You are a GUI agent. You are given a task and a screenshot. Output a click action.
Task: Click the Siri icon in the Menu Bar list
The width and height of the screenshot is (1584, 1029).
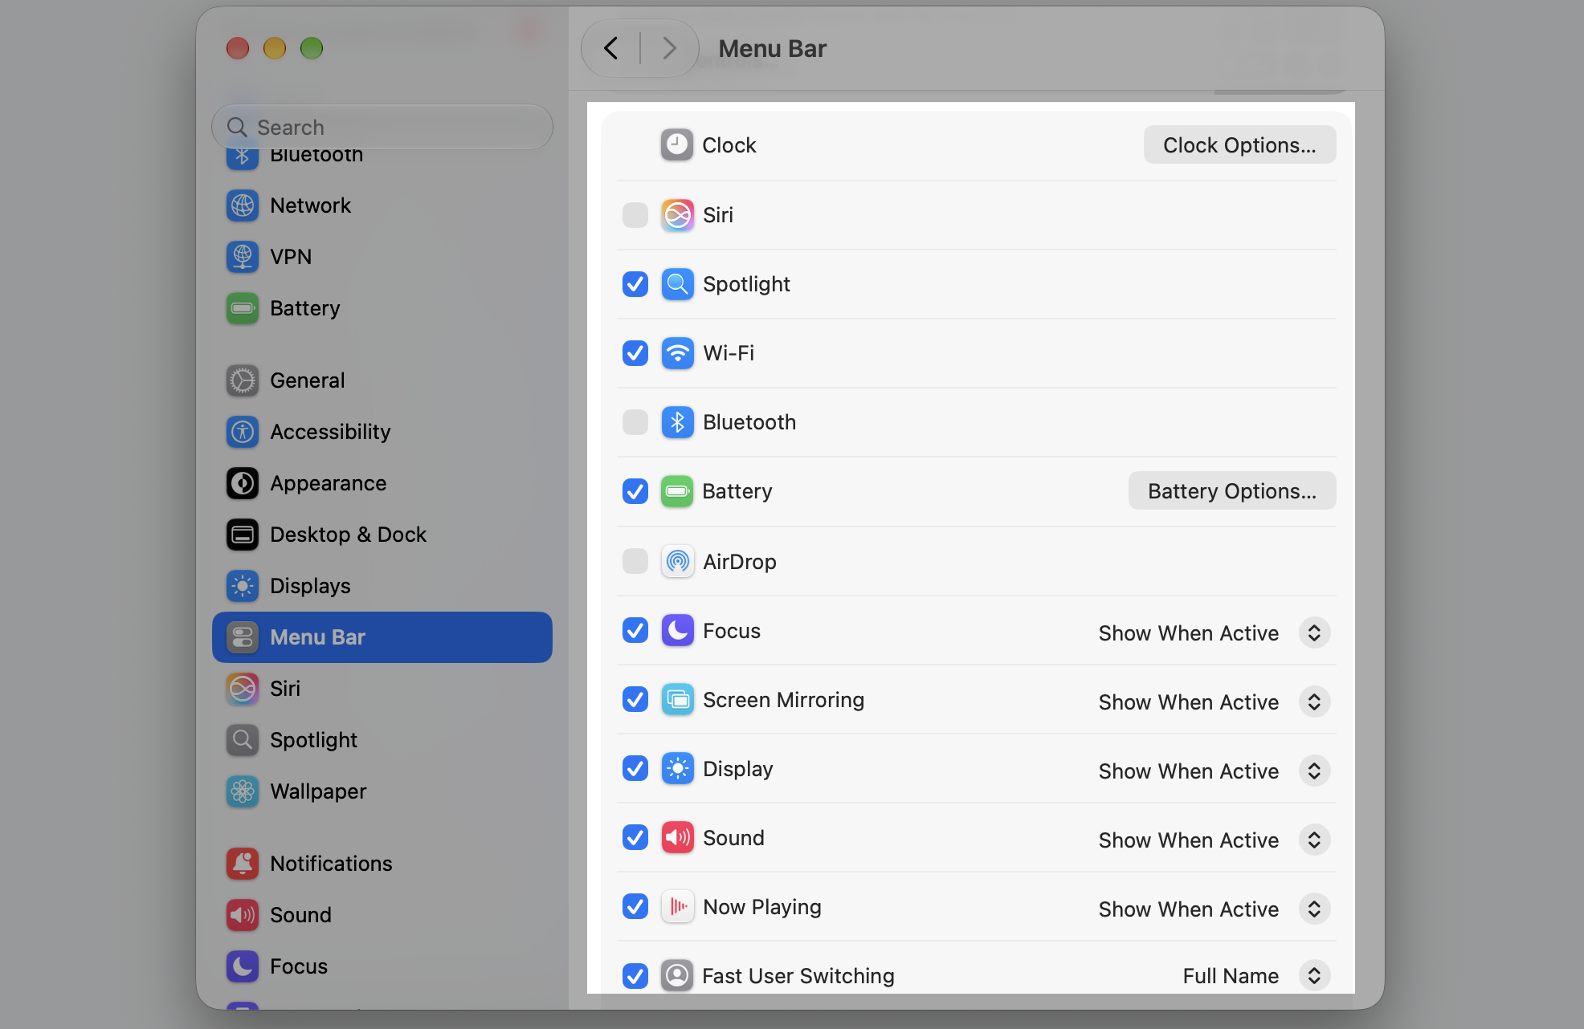(x=677, y=215)
